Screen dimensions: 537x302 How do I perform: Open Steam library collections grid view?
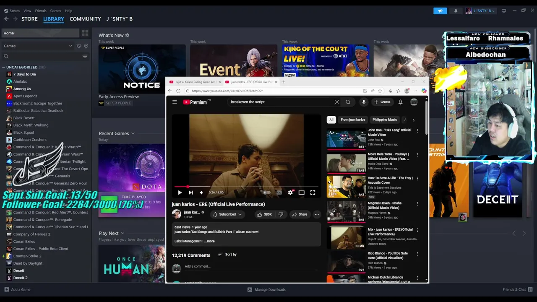(x=85, y=33)
